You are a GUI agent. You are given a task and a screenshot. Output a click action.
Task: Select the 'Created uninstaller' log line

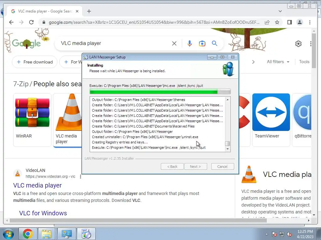[145, 137]
